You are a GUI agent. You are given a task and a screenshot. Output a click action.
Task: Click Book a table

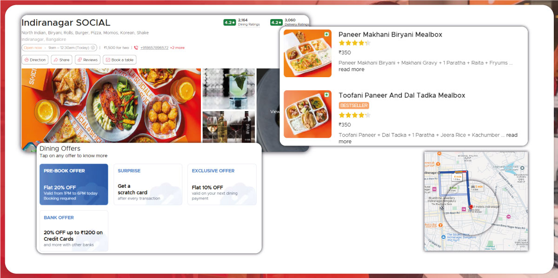point(120,60)
